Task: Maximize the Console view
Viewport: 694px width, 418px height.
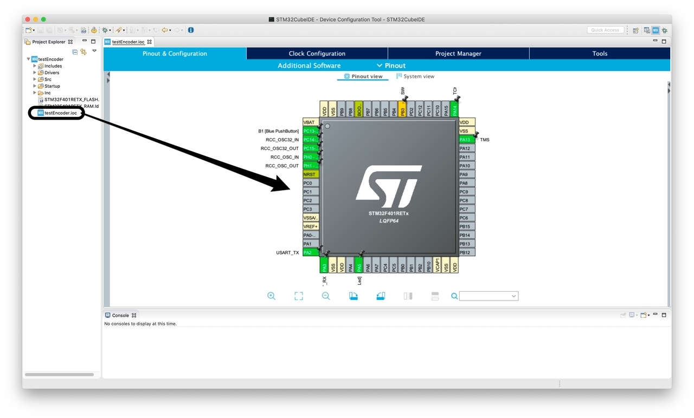Action: pos(664,315)
